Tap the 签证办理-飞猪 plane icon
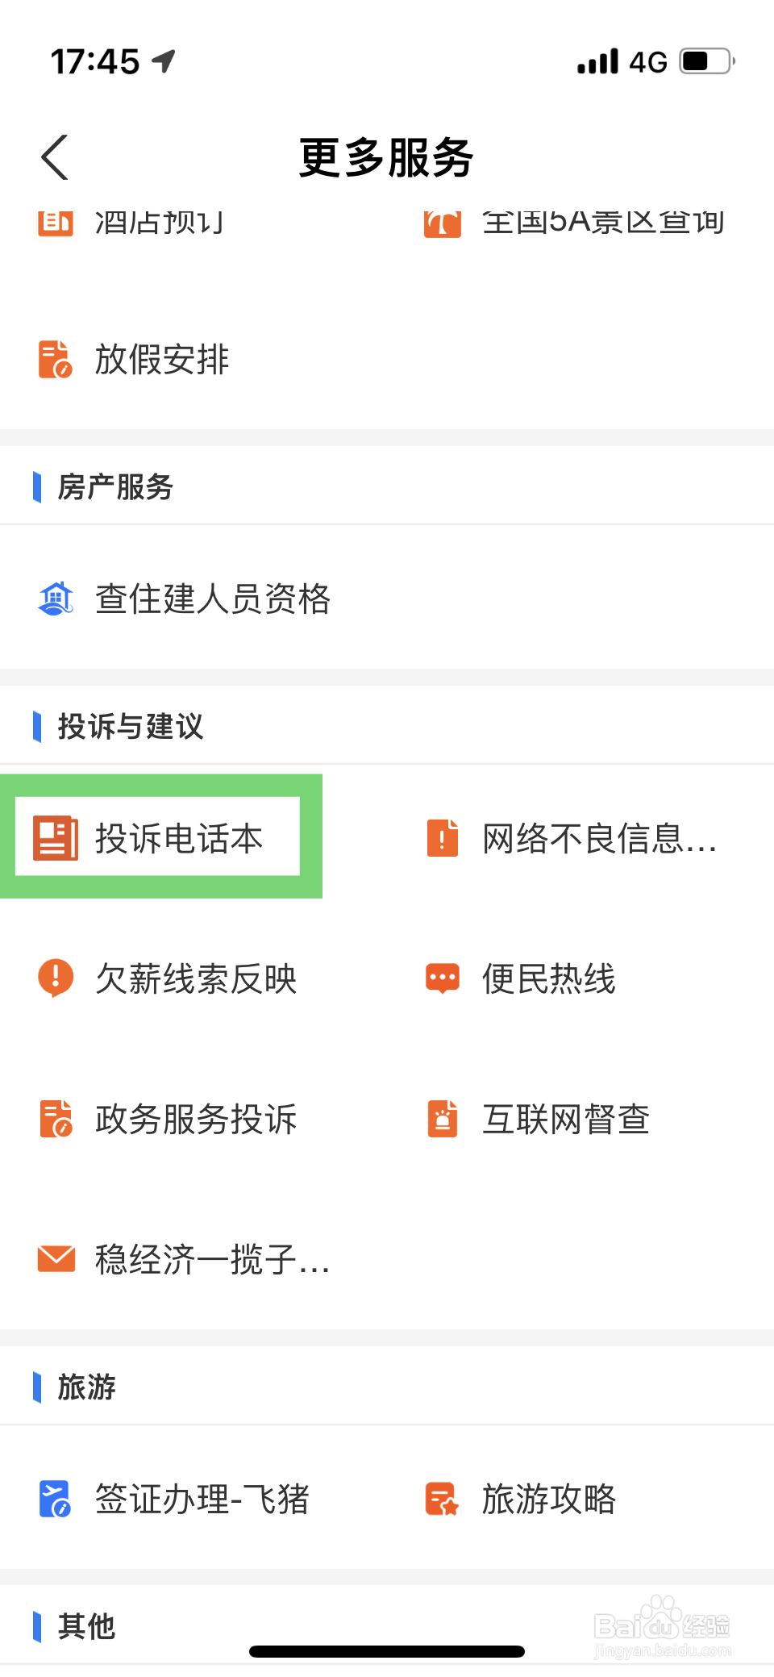Image resolution: width=774 pixels, height=1677 pixels. pyautogui.click(x=56, y=1499)
